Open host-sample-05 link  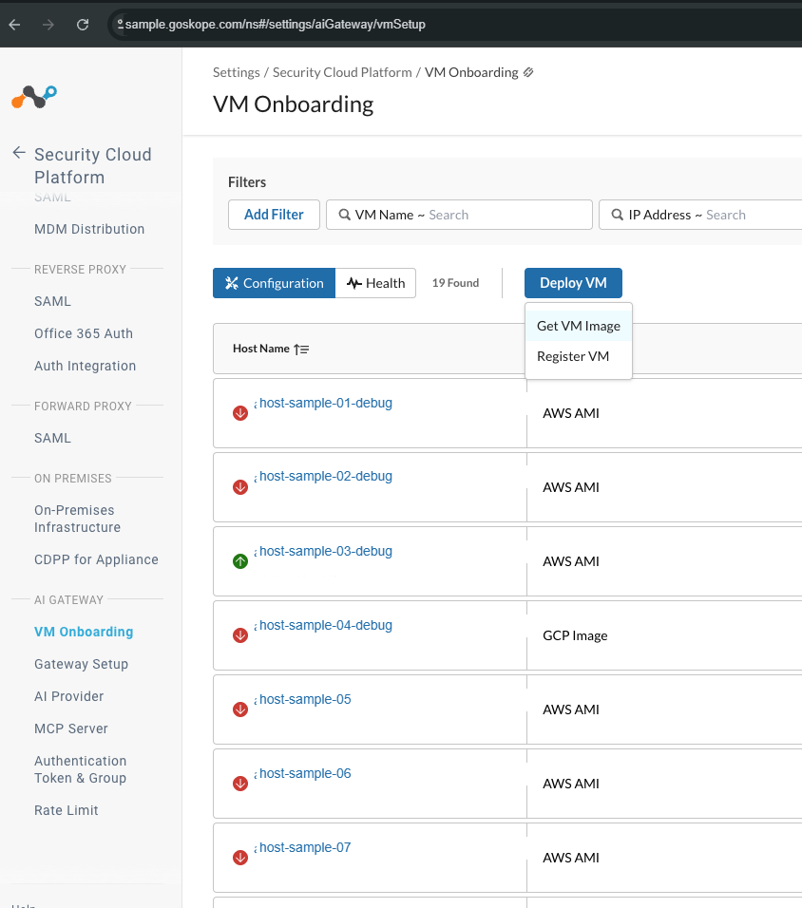[305, 700]
